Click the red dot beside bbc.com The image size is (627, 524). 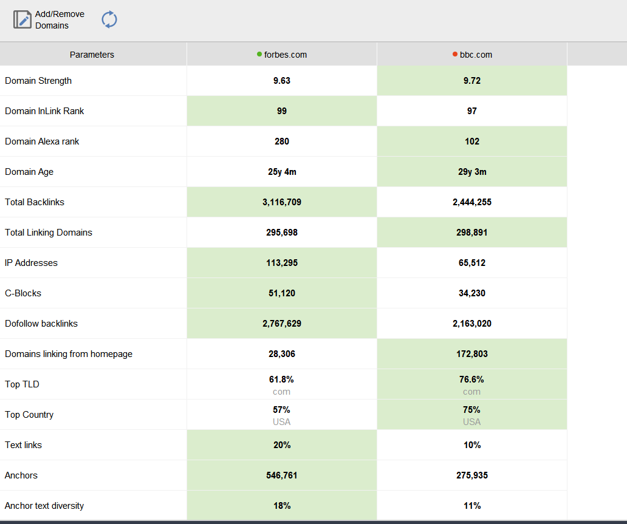tap(454, 55)
